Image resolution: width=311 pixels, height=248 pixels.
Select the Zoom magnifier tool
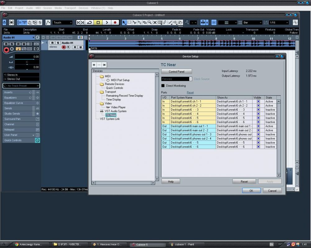(150, 23)
